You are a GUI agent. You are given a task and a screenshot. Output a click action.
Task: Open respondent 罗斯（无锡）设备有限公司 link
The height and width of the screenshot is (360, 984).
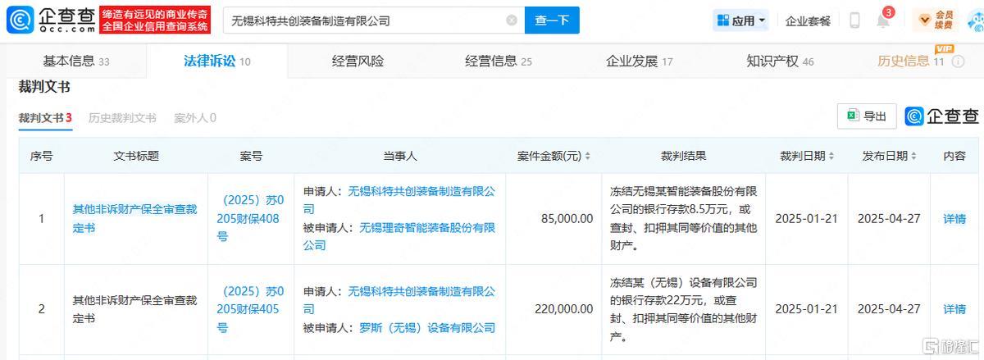coord(427,327)
